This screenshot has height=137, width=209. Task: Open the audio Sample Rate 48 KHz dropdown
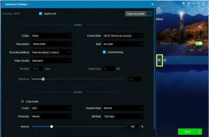123,108
